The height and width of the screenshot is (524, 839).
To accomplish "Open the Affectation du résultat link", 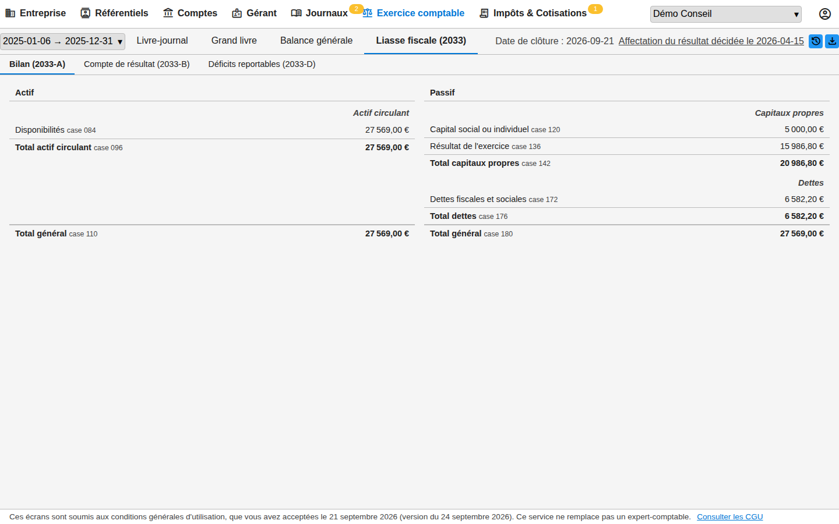I will [711, 41].
